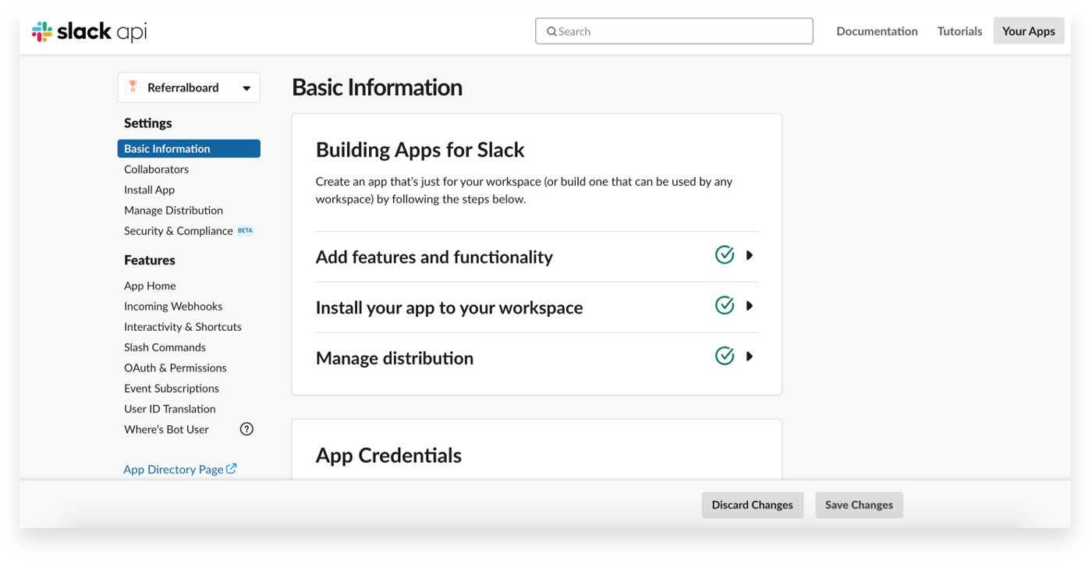Viewport: 1092px width, 561px height.
Task: Click the Slack API logo
Action: [89, 32]
